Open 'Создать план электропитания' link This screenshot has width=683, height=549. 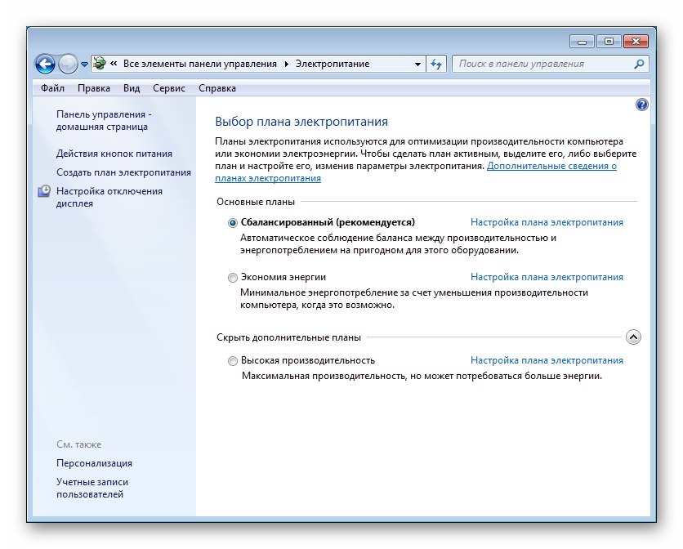pos(123,172)
